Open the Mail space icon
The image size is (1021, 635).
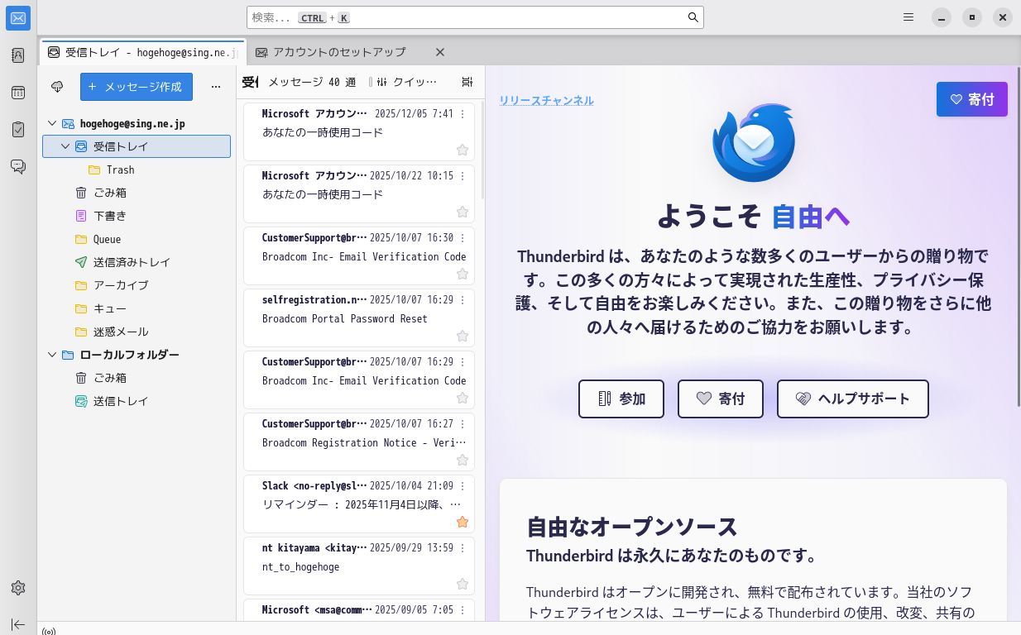tap(18, 18)
